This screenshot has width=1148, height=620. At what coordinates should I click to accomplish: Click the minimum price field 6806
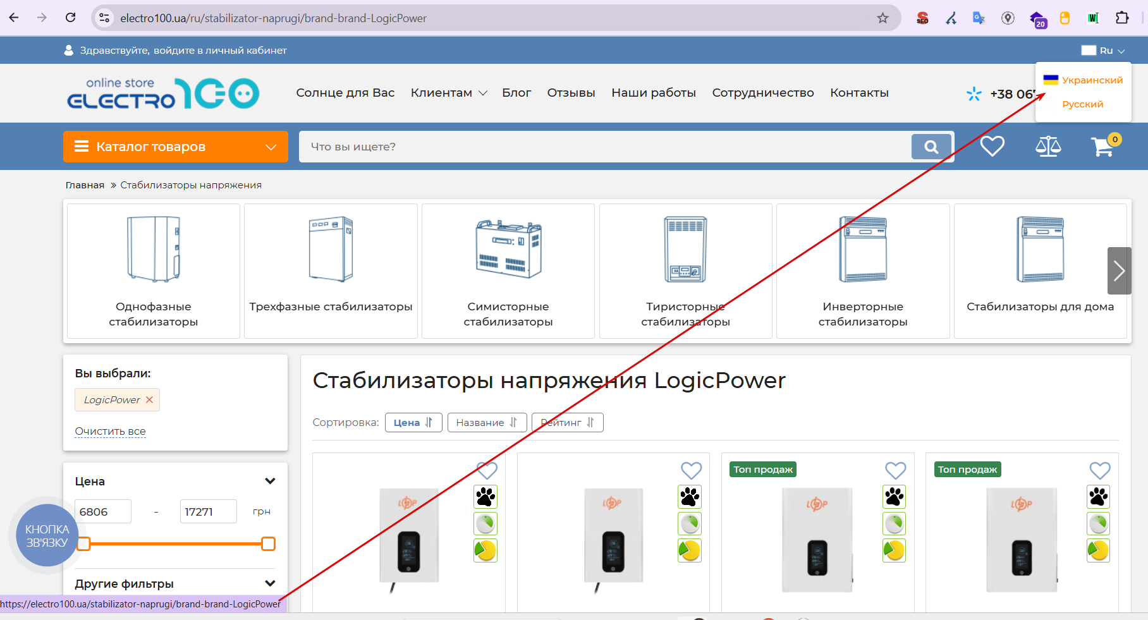(103, 511)
